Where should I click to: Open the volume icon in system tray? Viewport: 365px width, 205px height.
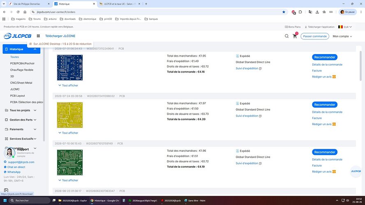pos(348,200)
